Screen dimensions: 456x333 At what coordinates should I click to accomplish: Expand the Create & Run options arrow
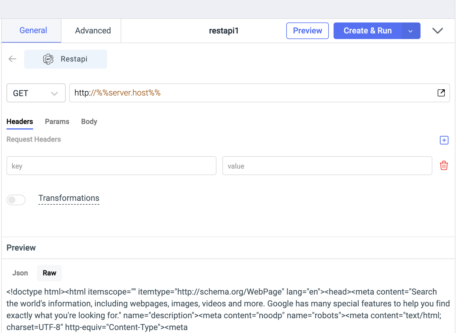click(410, 31)
